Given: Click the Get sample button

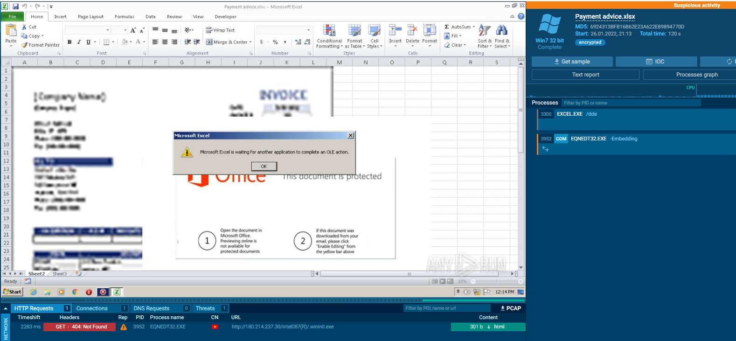Looking at the screenshot, I should pyautogui.click(x=572, y=62).
